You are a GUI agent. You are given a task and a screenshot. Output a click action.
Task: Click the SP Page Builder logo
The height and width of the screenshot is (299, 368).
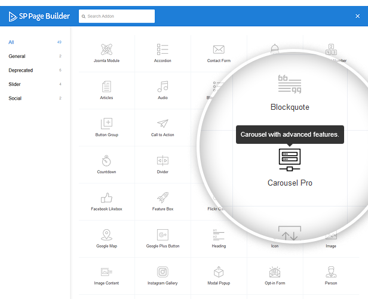click(x=39, y=17)
